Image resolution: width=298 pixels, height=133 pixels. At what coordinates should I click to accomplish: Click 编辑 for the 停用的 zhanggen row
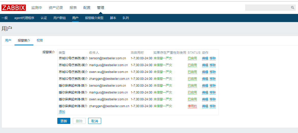coord(205,106)
